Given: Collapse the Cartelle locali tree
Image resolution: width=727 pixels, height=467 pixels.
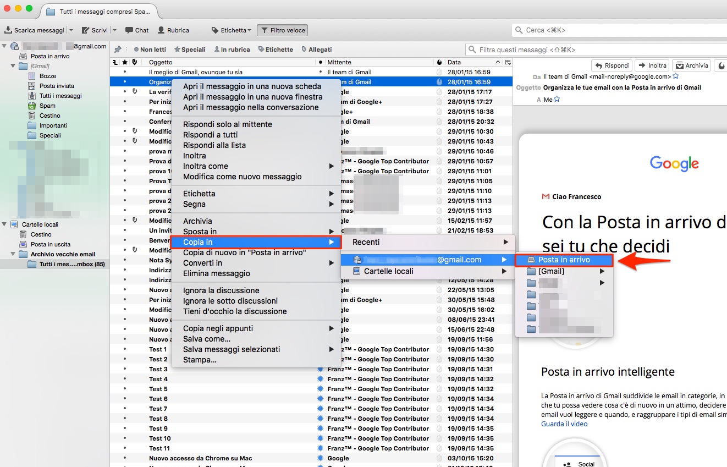Looking at the screenshot, I should pos(4,224).
